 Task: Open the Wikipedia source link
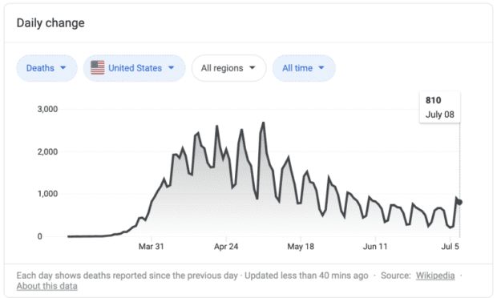point(435,276)
